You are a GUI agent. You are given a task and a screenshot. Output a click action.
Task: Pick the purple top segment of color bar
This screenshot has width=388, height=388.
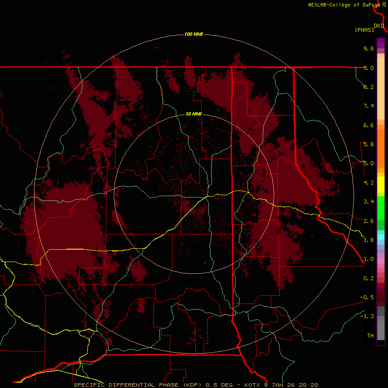[x=381, y=43]
